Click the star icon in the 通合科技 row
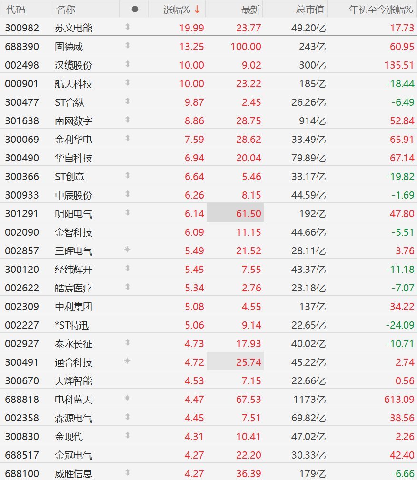The image size is (417, 480). [x=128, y=361]
